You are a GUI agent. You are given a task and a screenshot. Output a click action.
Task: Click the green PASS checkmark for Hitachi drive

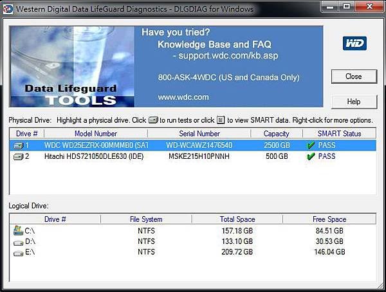tap(311, 156)
